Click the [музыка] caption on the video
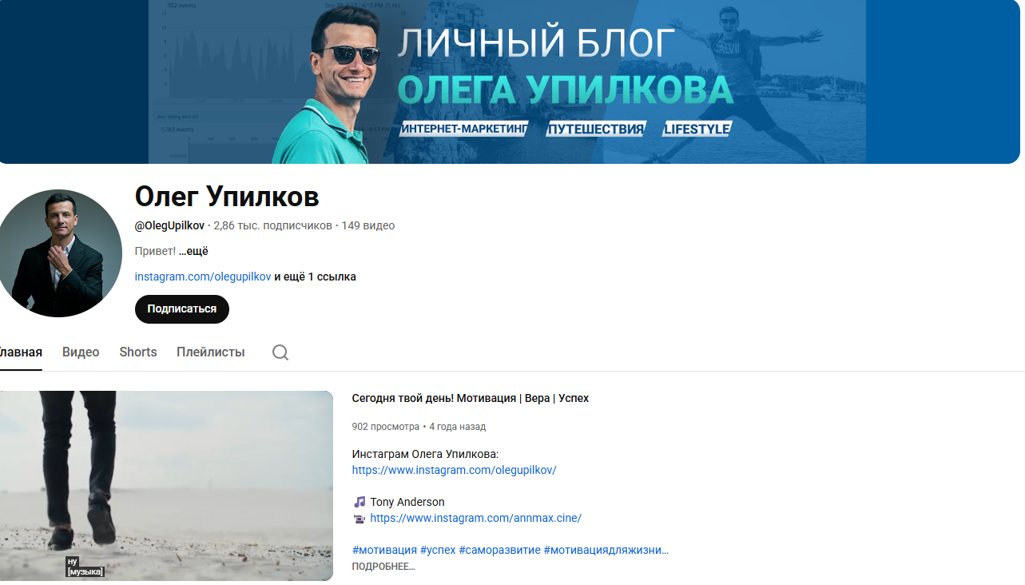This screenshot has width=1025, height=585. (86, 571)
